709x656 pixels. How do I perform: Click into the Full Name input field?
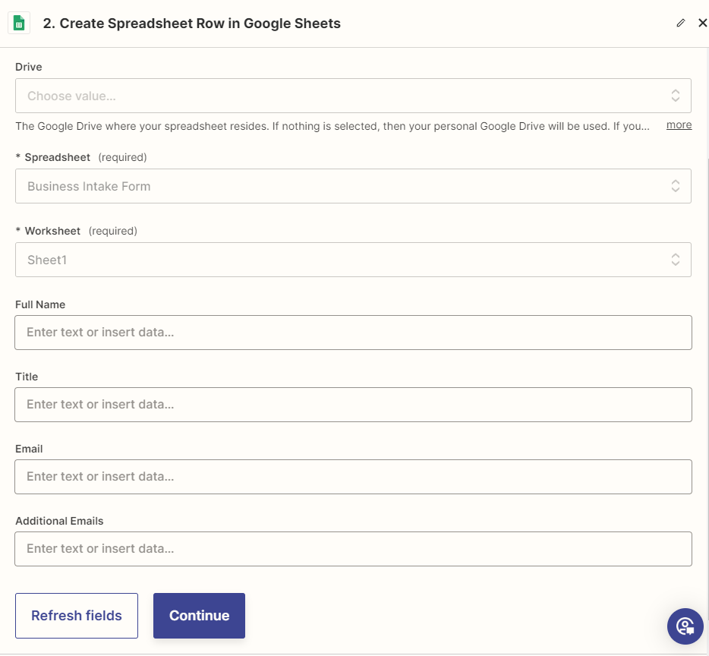353,333
